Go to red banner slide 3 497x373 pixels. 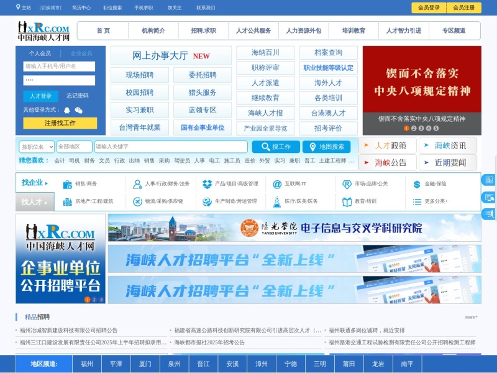[421, 128]
